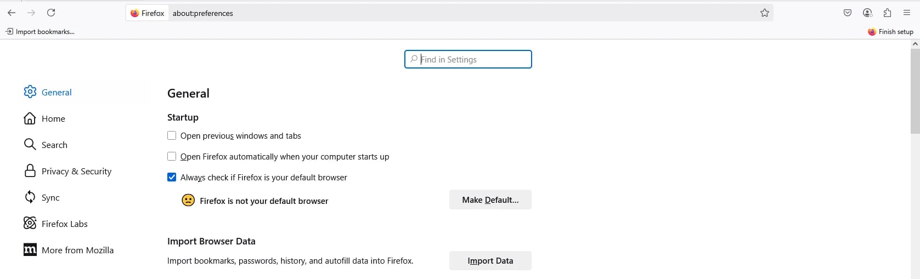Open the Search settings category label
The height and width of the screenshot is (279, 920).
pyautogui.click(x=54, y=145)
